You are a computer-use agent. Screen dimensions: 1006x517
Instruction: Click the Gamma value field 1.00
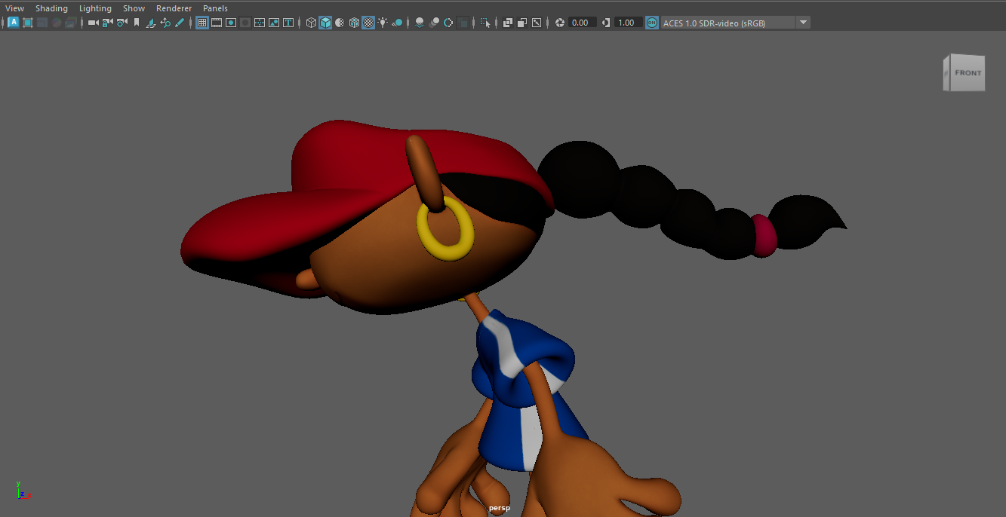pyautogui.click(x=628, y=23)
